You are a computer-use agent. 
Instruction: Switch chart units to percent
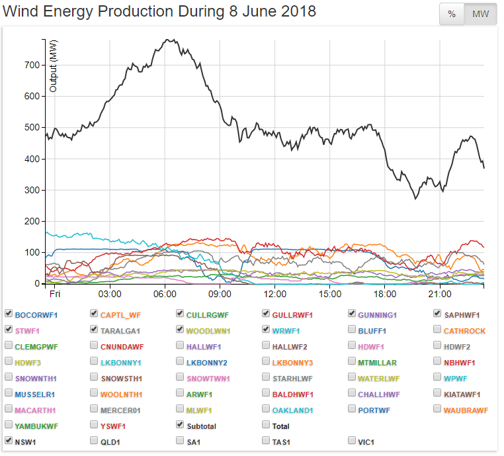coord(452,15)
